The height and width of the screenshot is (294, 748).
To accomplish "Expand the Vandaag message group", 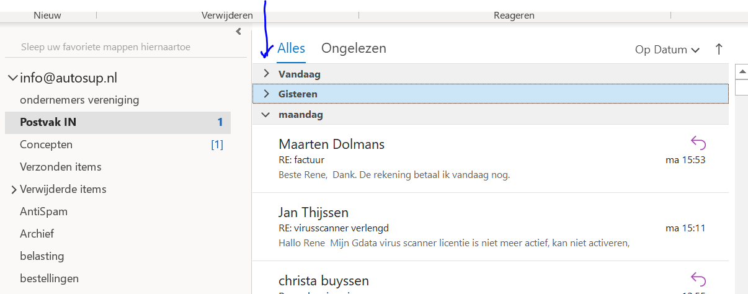I will [267, 74].
